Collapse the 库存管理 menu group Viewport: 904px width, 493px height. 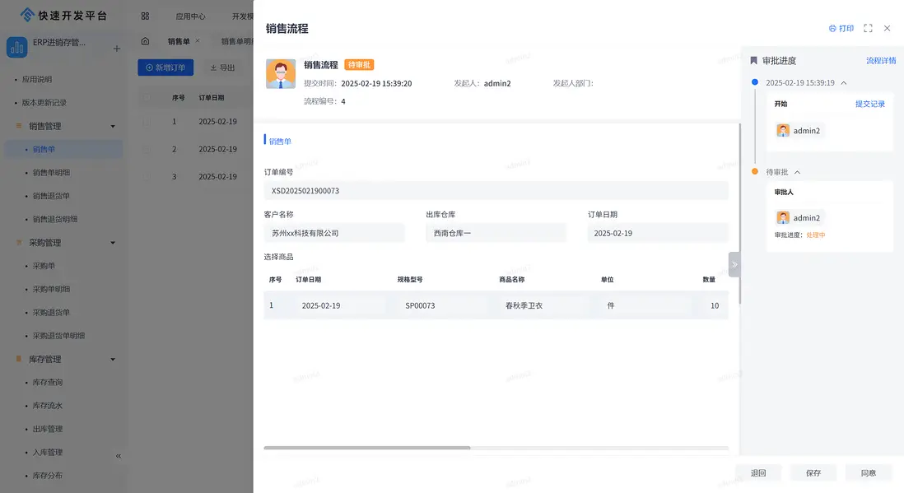click(113, 359)
